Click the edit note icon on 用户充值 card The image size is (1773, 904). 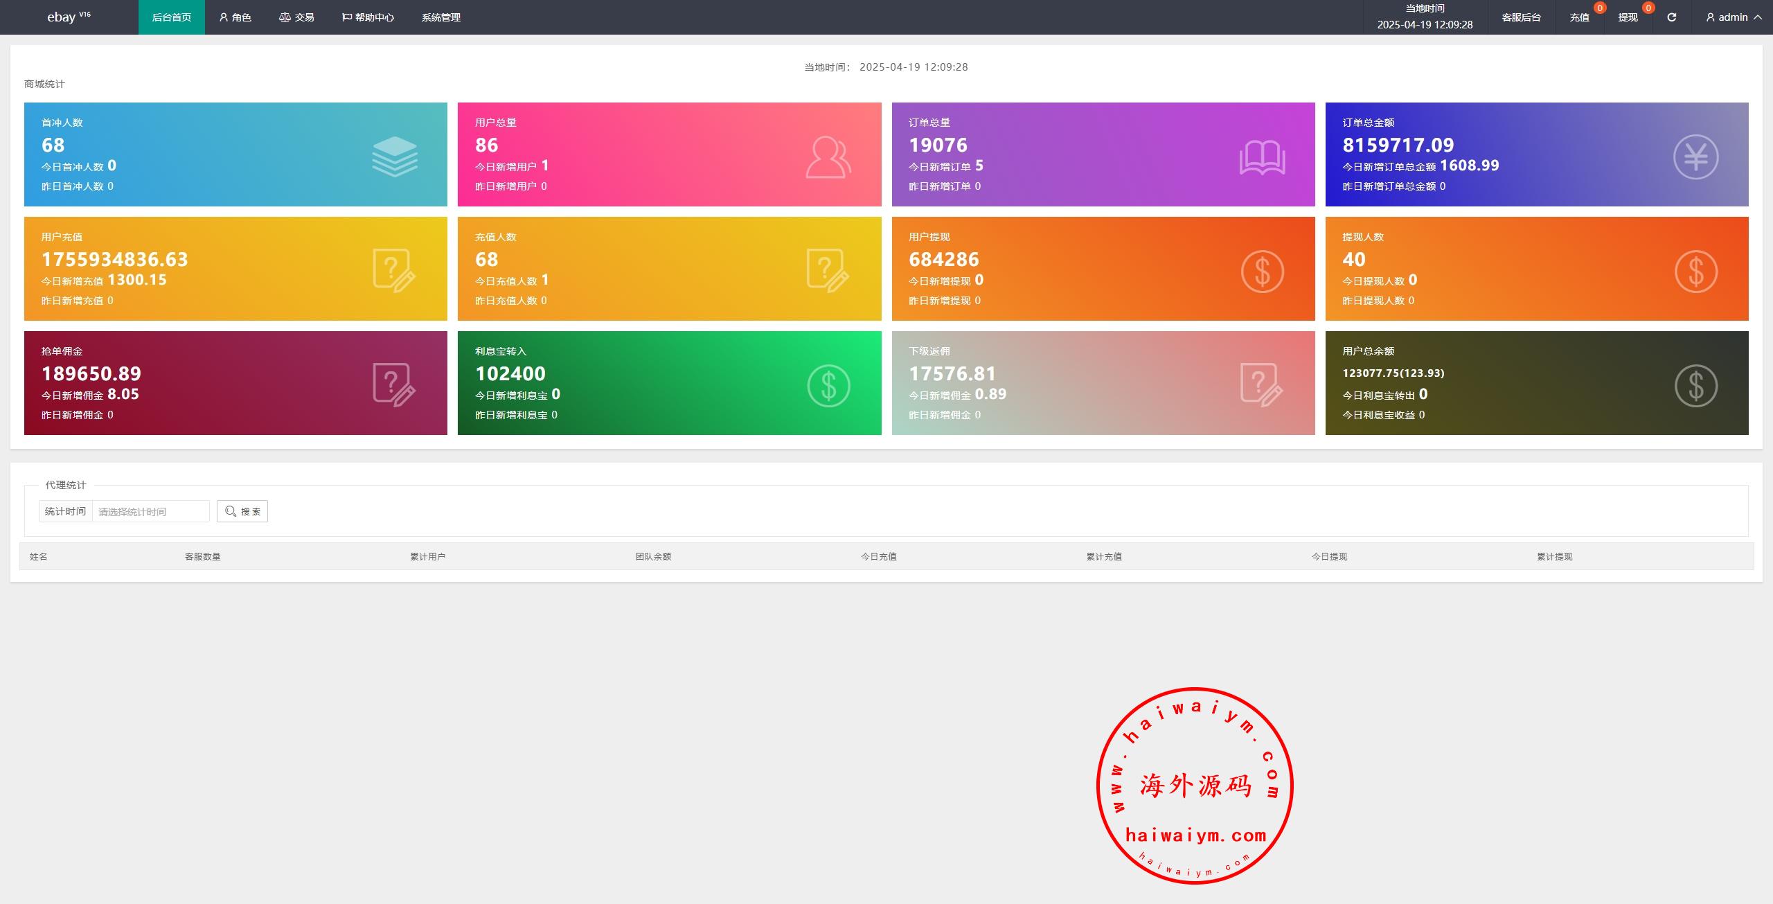click(x=394, y=271)
